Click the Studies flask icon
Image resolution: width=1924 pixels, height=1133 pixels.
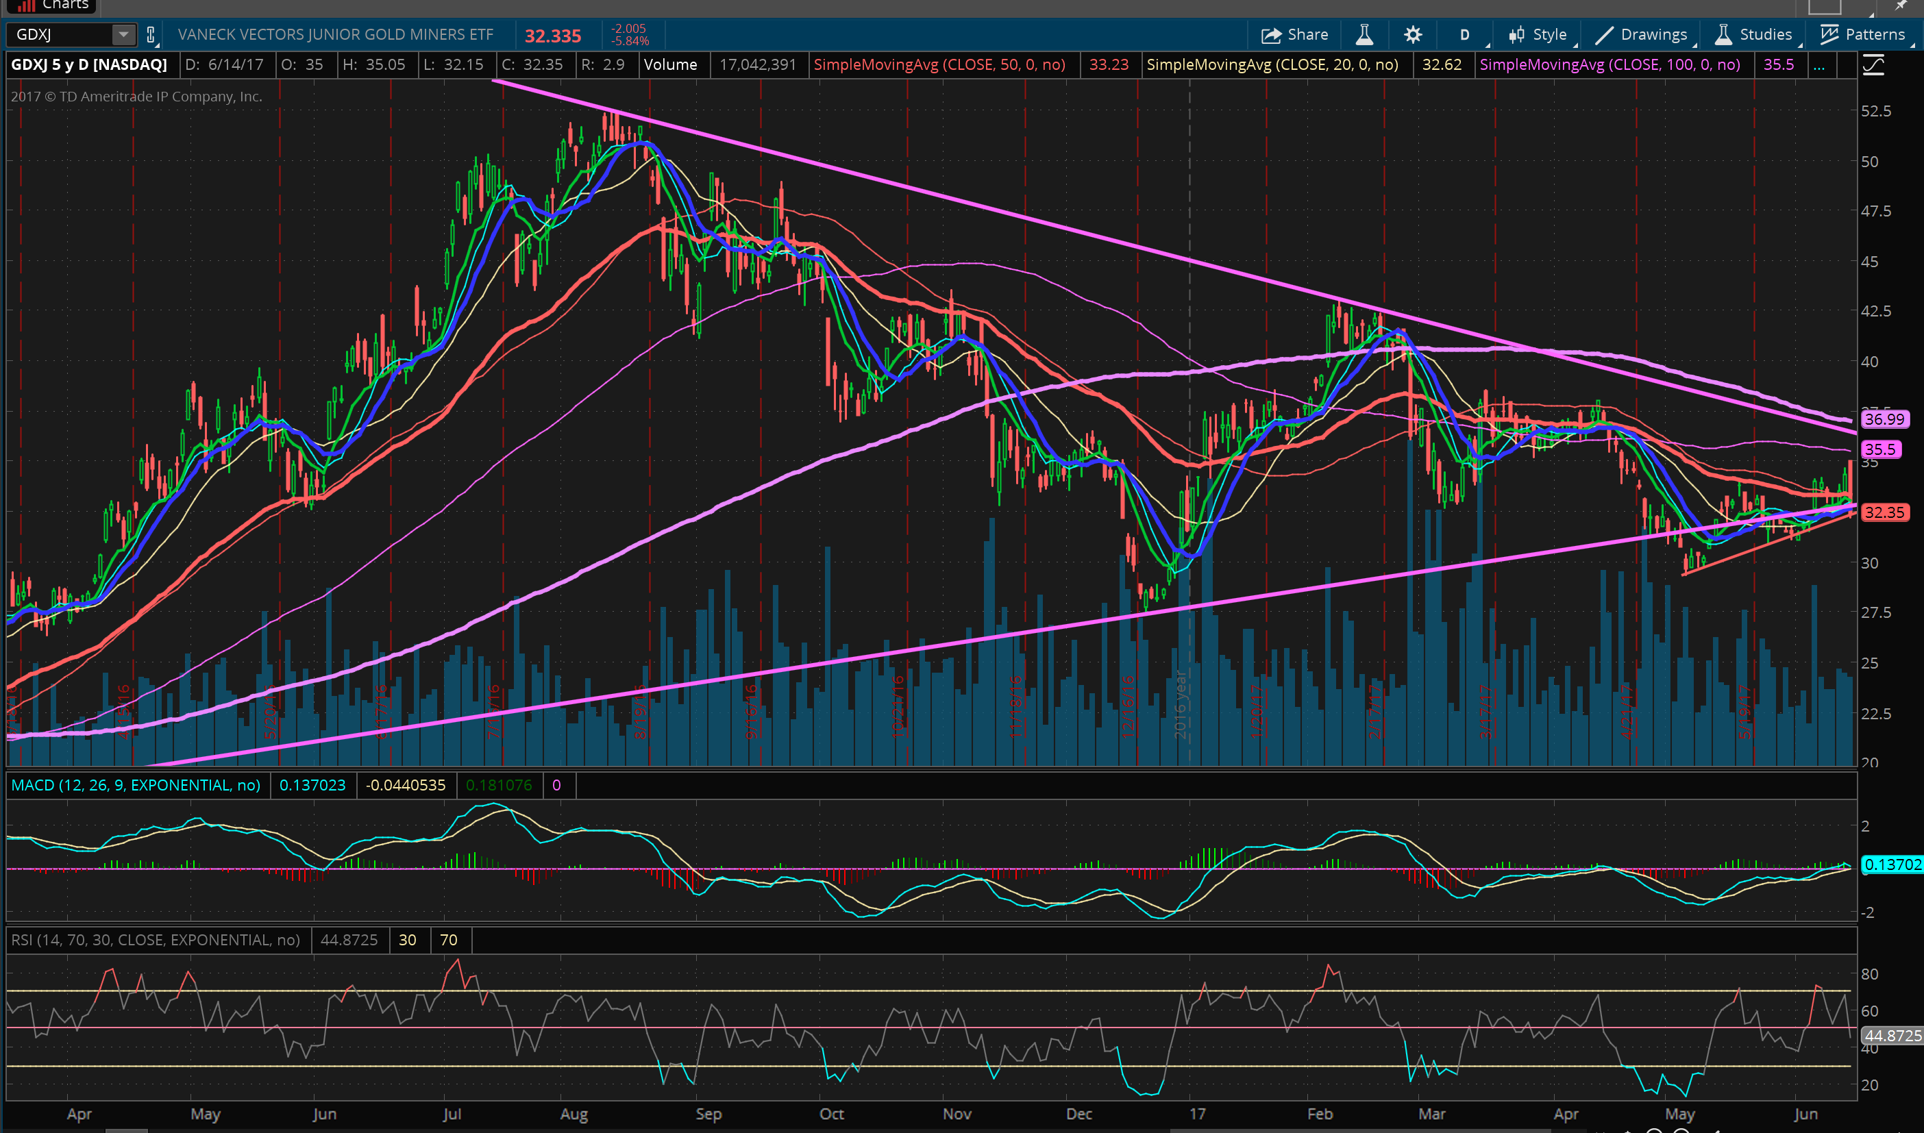coord(1723,35)
